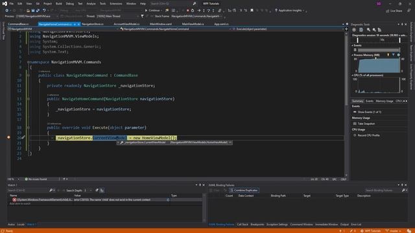Click the Diagnostic Tools settings gear icon
Image resolution: width=415 pixels, height=233 pixels.
(x=354, y=30)
